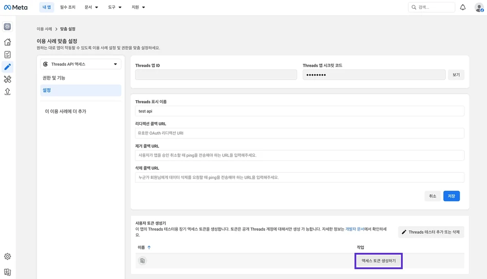The width and height of the screenshot is (487, 279).
Task: Expand the 도구 menu
Action: [x=115, y=7]
